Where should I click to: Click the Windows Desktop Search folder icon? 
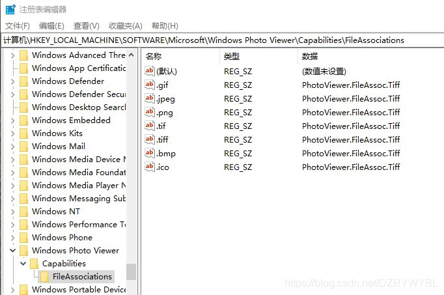(x=24, y=107)
